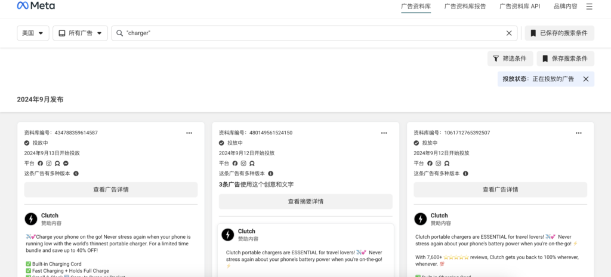
Task: Clear the "charger" search text
Action: tap(509, 33)
